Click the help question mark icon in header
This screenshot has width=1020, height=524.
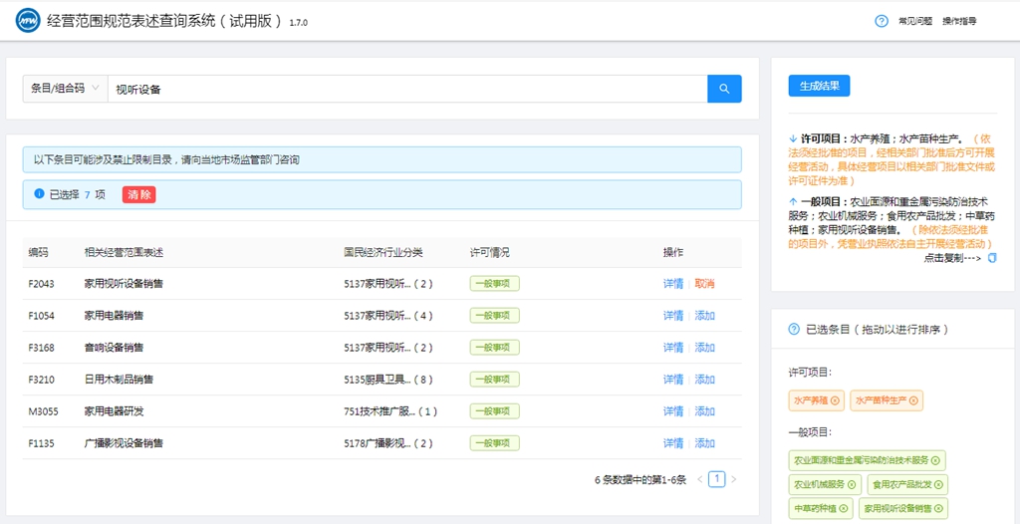tap(882, 21)
